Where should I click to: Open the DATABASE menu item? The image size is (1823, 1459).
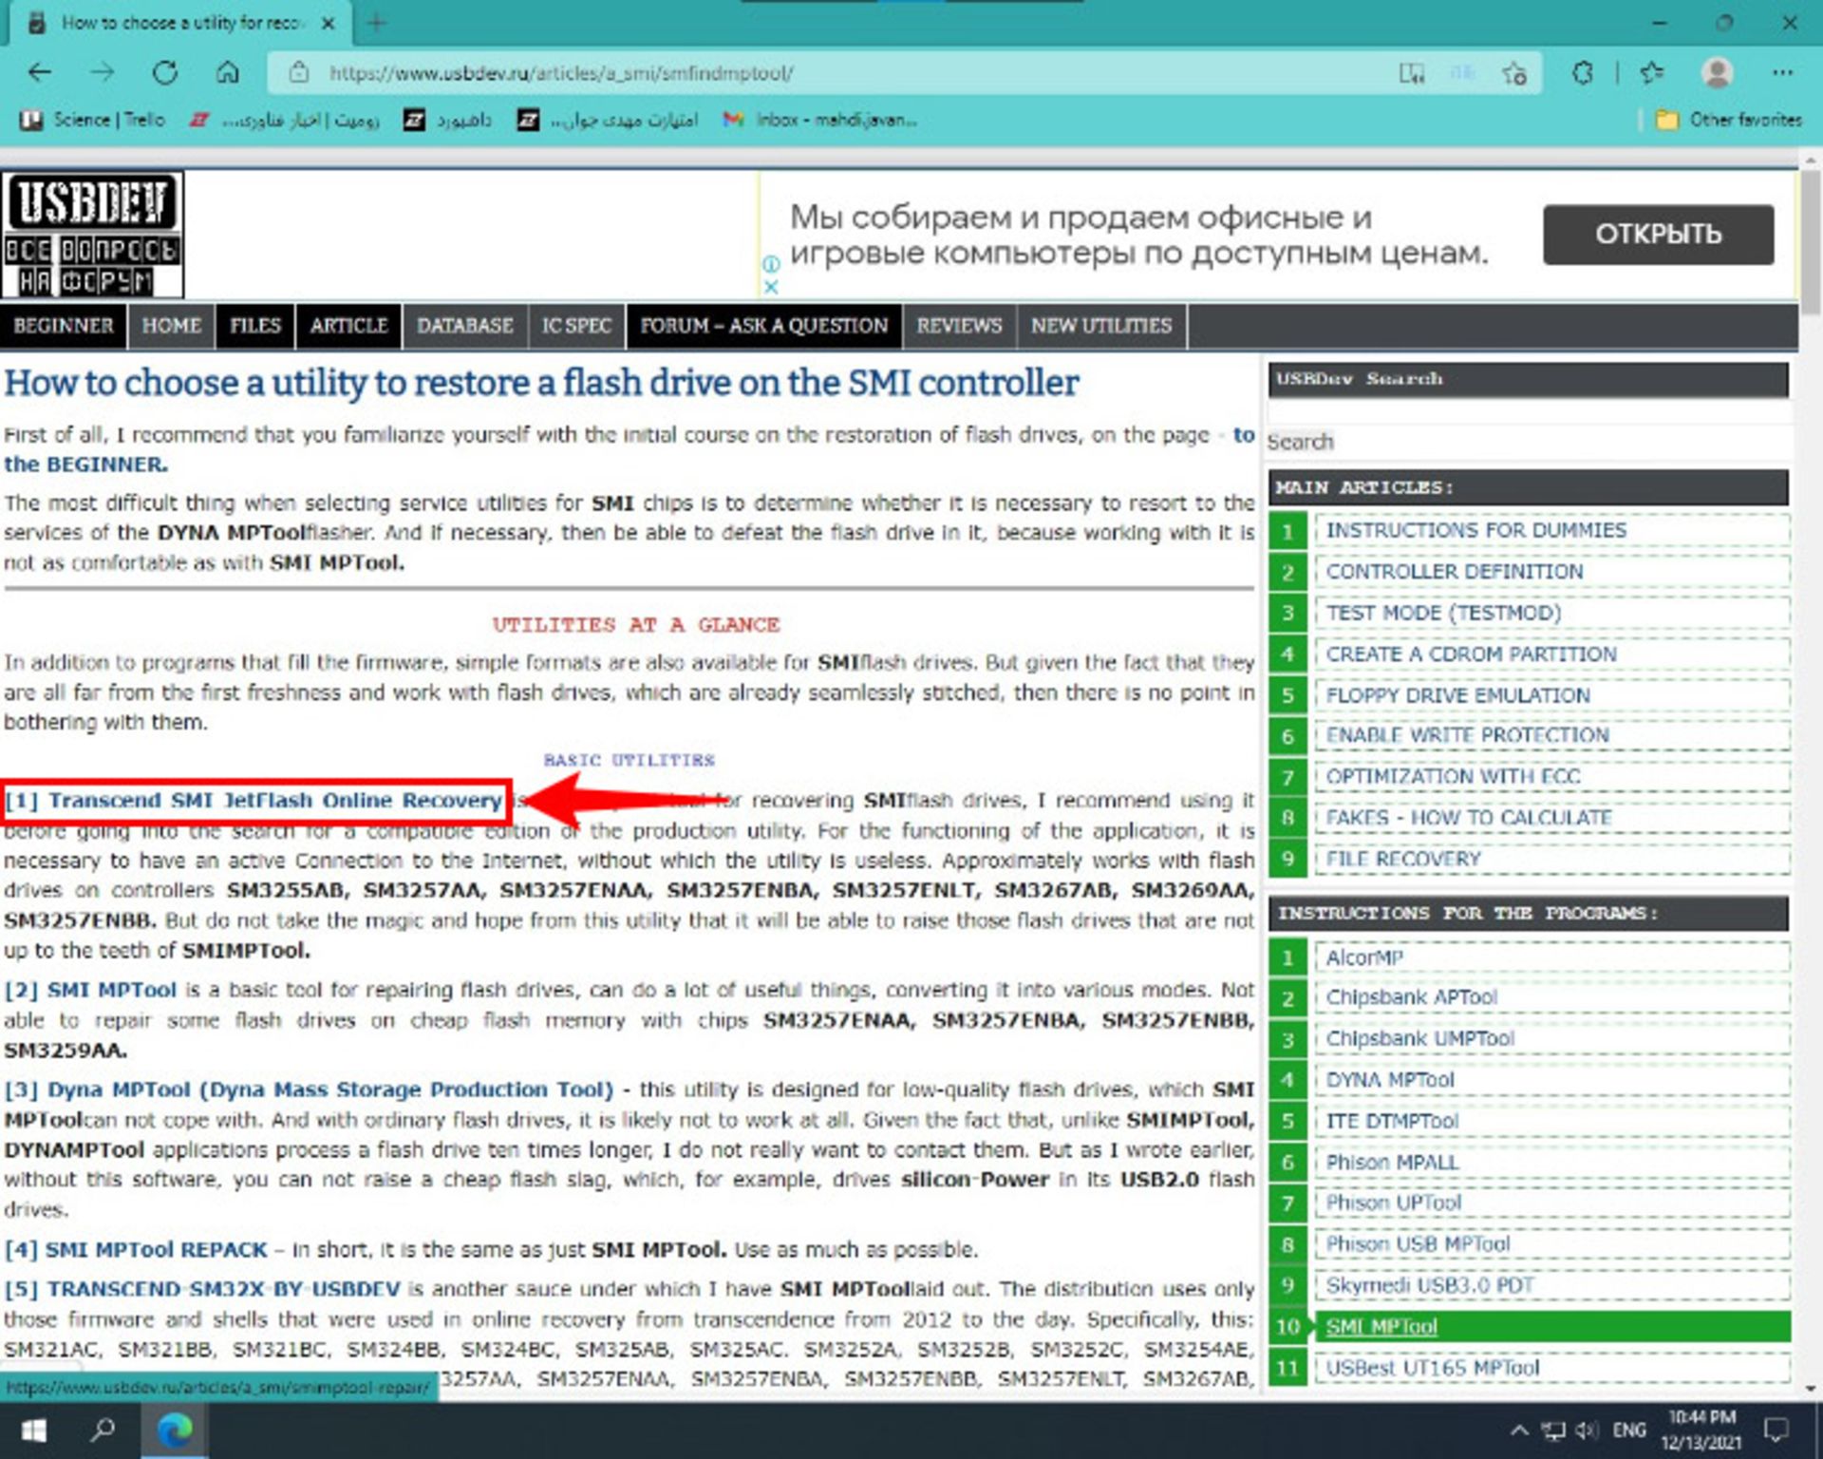pos(464,326)
